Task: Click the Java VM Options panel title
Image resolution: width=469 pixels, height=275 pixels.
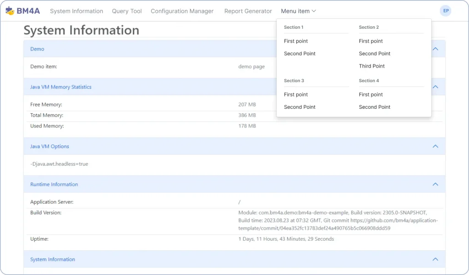Action: pyautogui.click(x=49, y=146)
